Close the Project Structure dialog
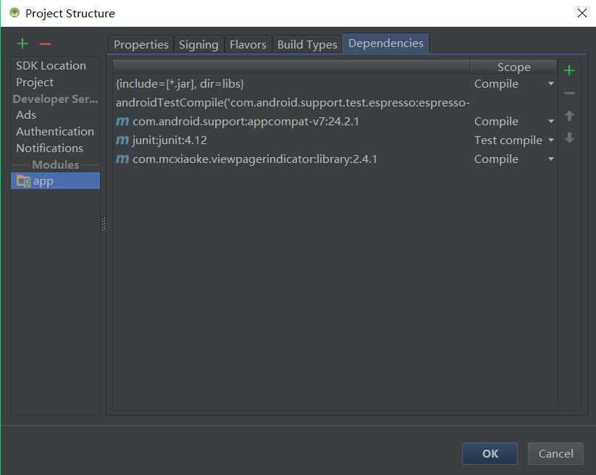This screenshot has height=475, width=596. 582,13
